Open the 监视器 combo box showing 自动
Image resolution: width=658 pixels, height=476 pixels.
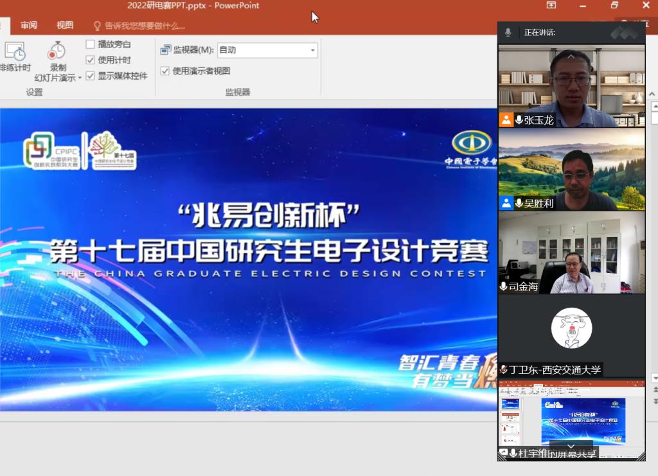[267, 50]
